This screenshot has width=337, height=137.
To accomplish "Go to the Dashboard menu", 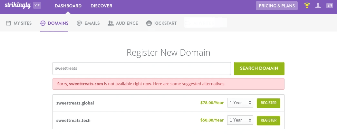I will click(68, 6).
